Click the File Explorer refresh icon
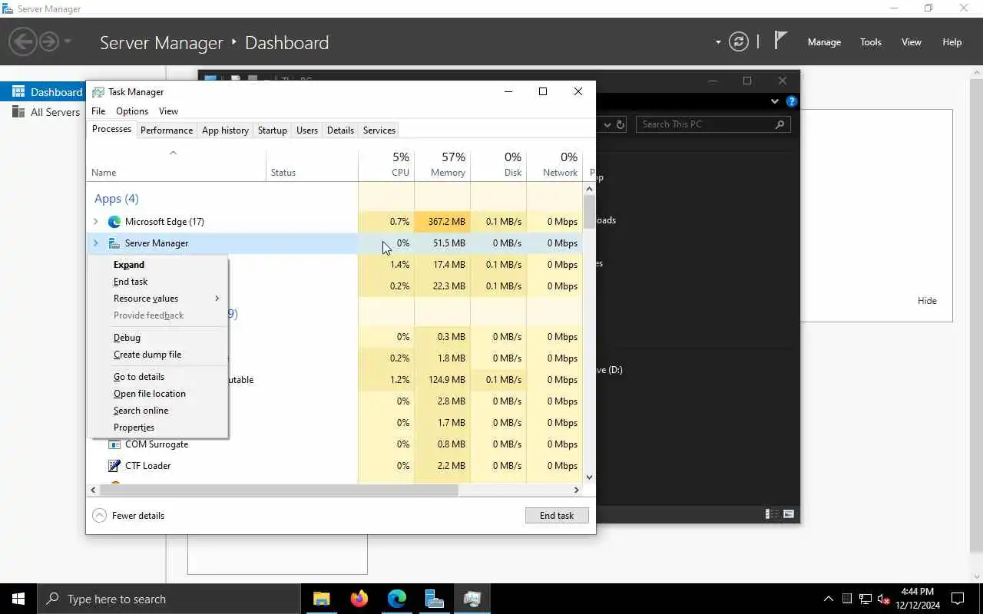 tap(621, 124)
